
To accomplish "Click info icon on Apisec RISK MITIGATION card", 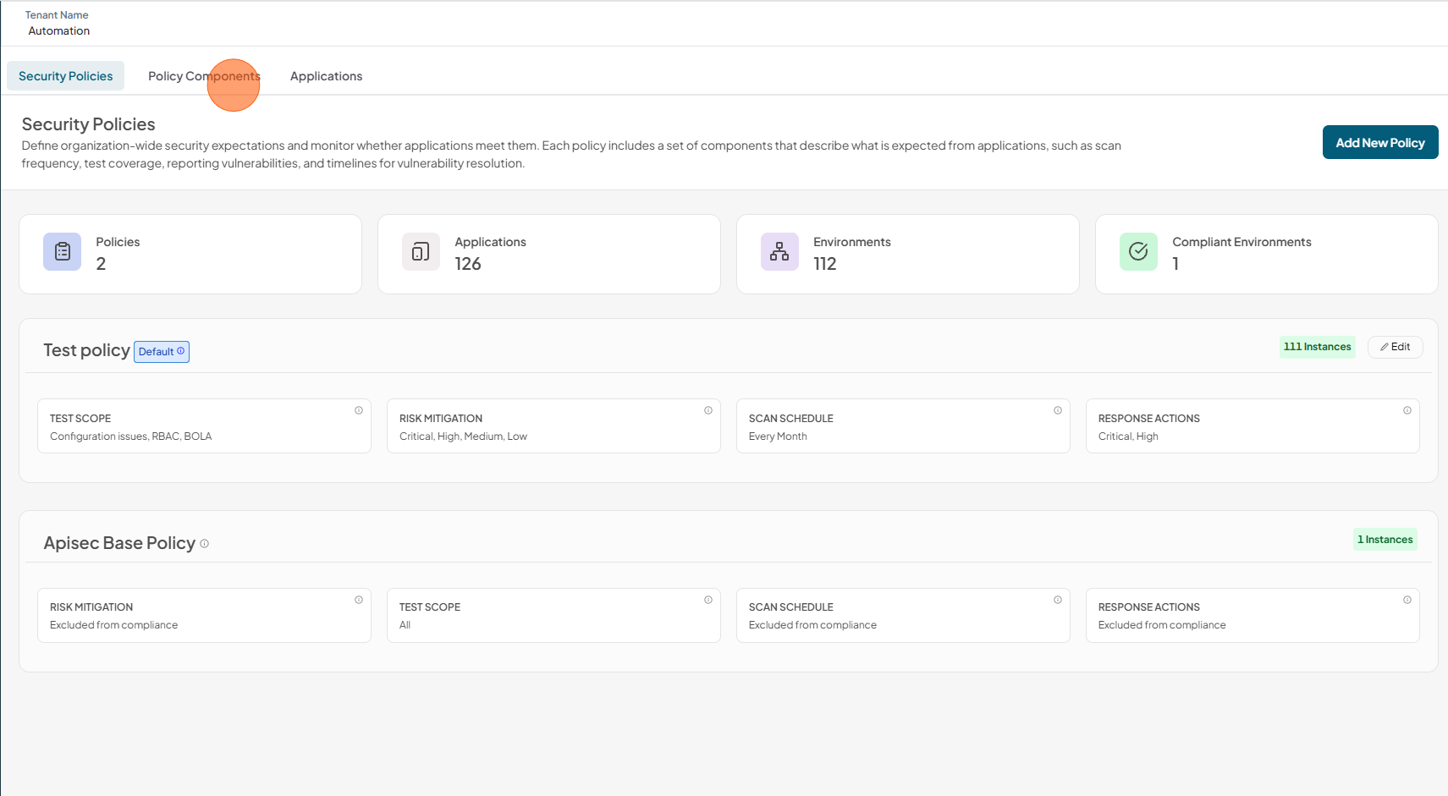I will coord(359,600).
